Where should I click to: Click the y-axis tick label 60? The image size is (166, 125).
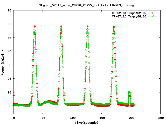(9, 24)
